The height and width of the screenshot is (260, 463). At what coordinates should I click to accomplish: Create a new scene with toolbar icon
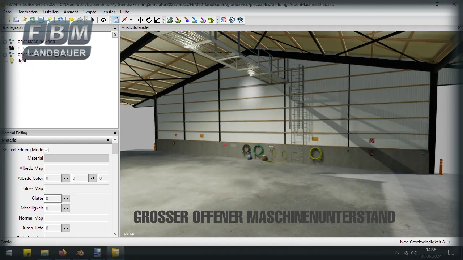(x=7, y=20)
